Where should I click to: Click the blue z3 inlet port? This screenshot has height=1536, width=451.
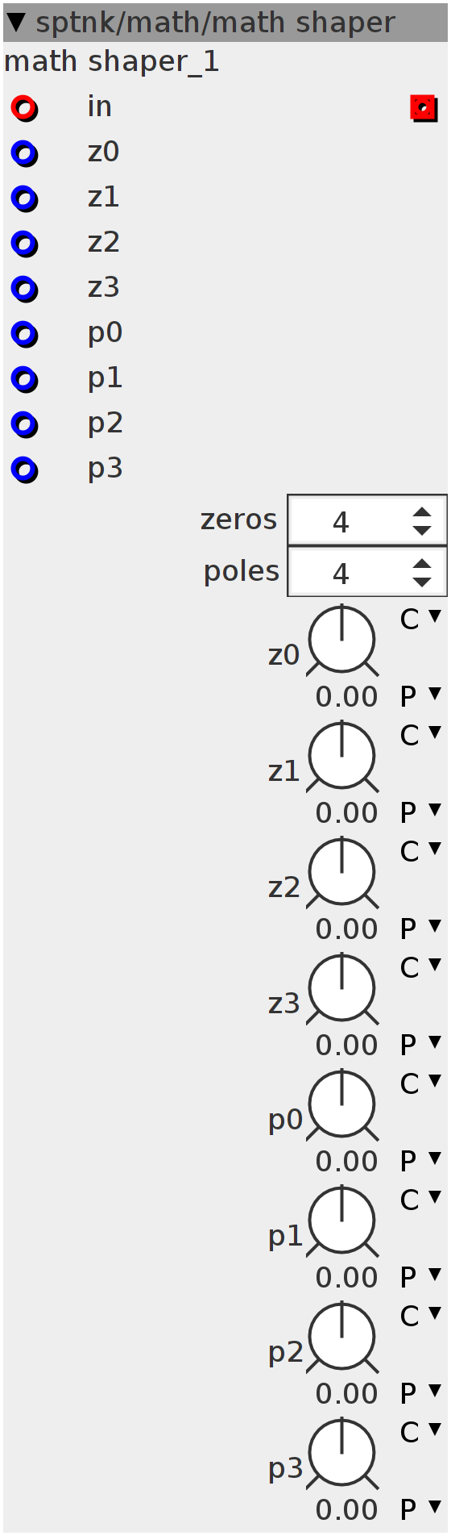point(24,288)
